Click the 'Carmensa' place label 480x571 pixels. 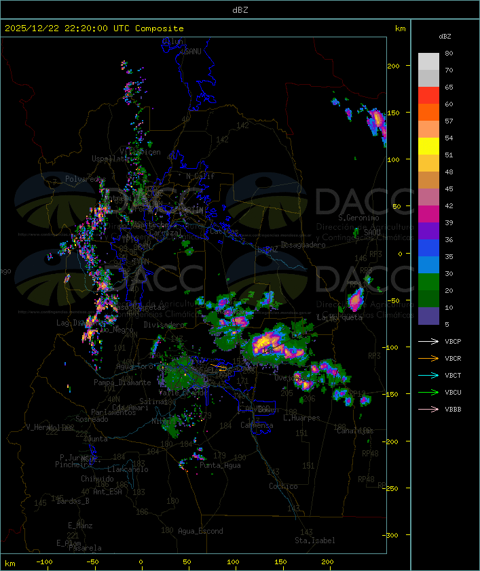pyautogui.click(x=257, y=425)
